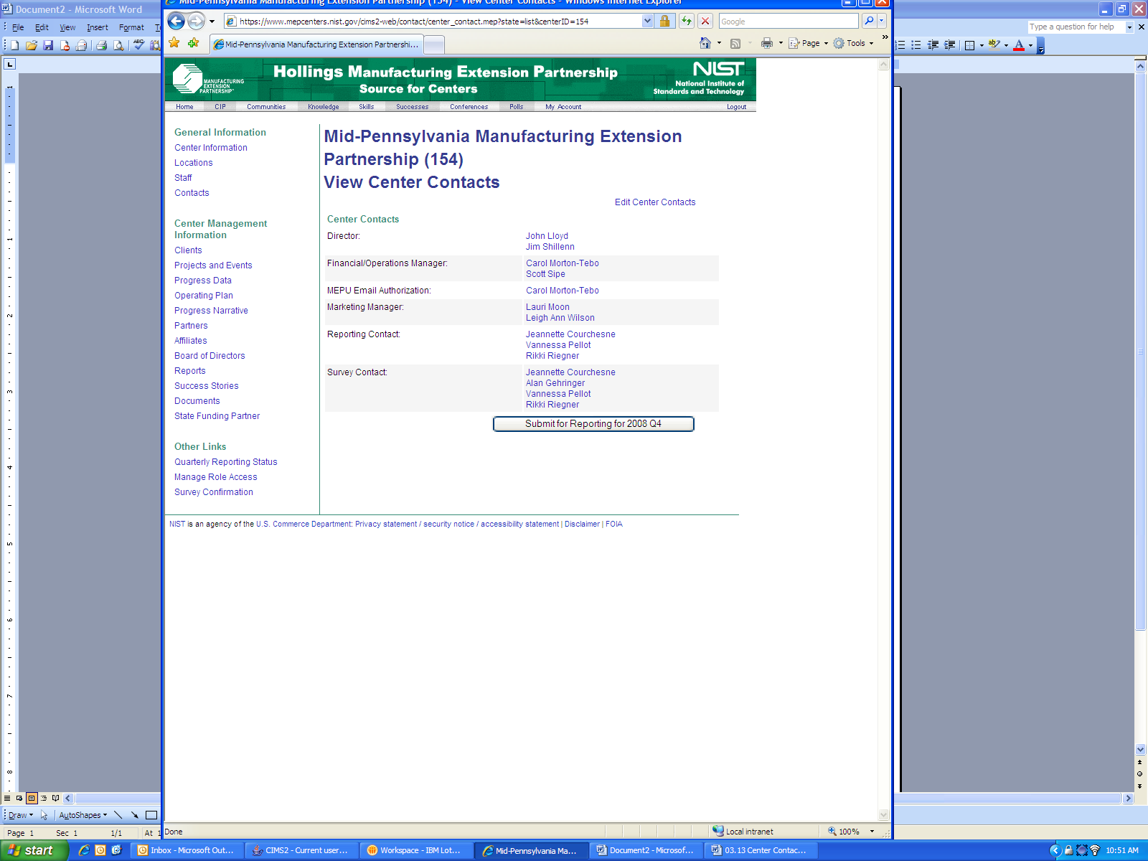This screenshot has width=1148, height=861.
Task: Click Decrease Indent icon in Word
Action: pyautogui.click(x=933, y=45)
